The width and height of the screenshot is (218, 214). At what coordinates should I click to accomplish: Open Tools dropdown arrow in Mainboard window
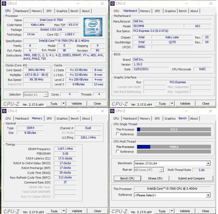click(x=172, y=103)
